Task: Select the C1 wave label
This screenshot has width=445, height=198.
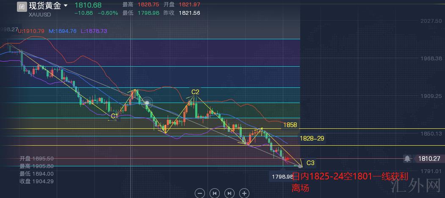Action: tap(114, 115)
